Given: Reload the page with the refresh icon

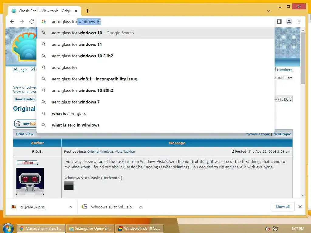Looking at the screenshot, I should 32,22.
